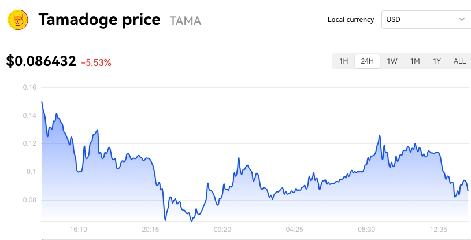Select the 24H time range
Viewport: 471px width, 240px height.
[x=367, y=61]
